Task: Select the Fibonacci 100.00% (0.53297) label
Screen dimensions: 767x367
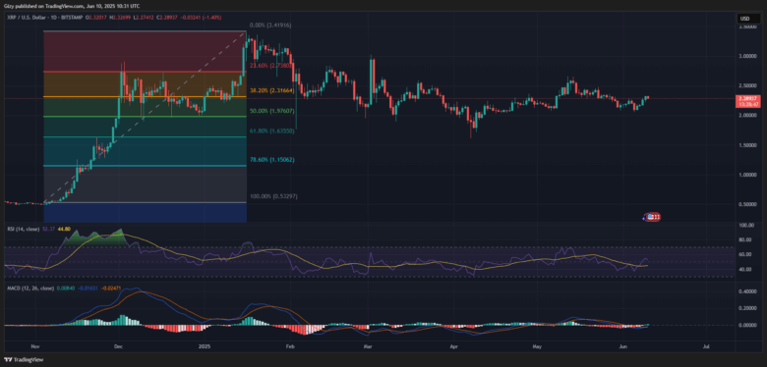Action: pos(273,196)
